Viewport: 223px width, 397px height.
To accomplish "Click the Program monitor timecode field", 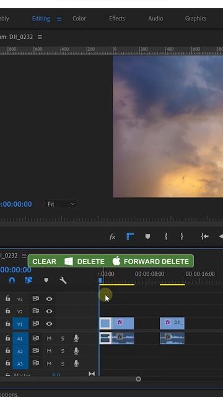I will [16, 204].
